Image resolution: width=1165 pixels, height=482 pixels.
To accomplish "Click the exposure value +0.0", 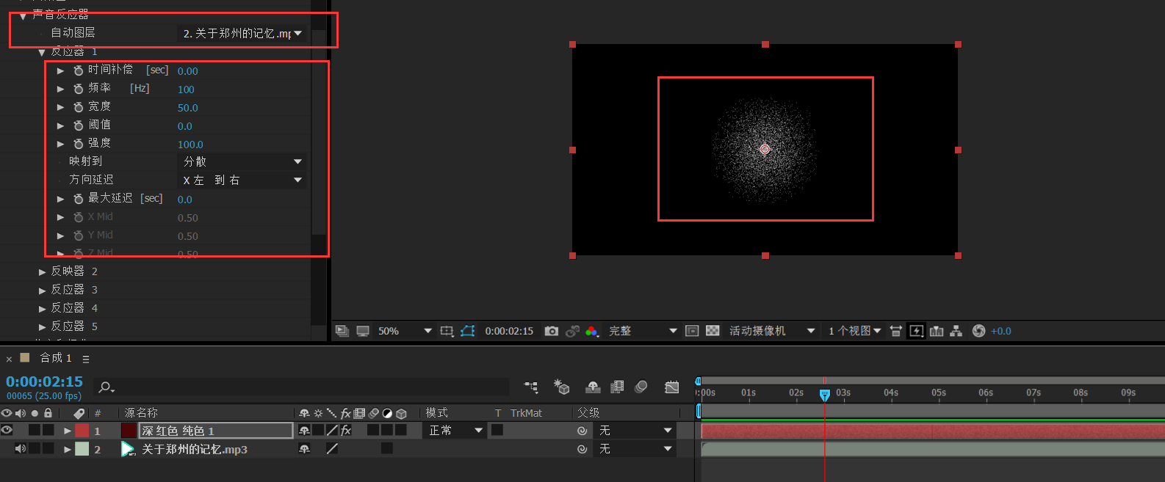I will tap(1001, 331).
